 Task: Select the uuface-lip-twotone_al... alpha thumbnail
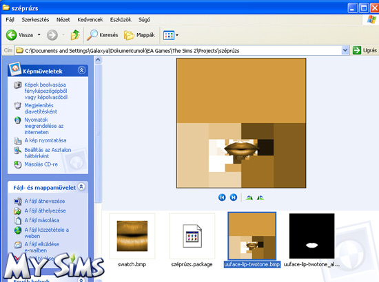[311, 236]
